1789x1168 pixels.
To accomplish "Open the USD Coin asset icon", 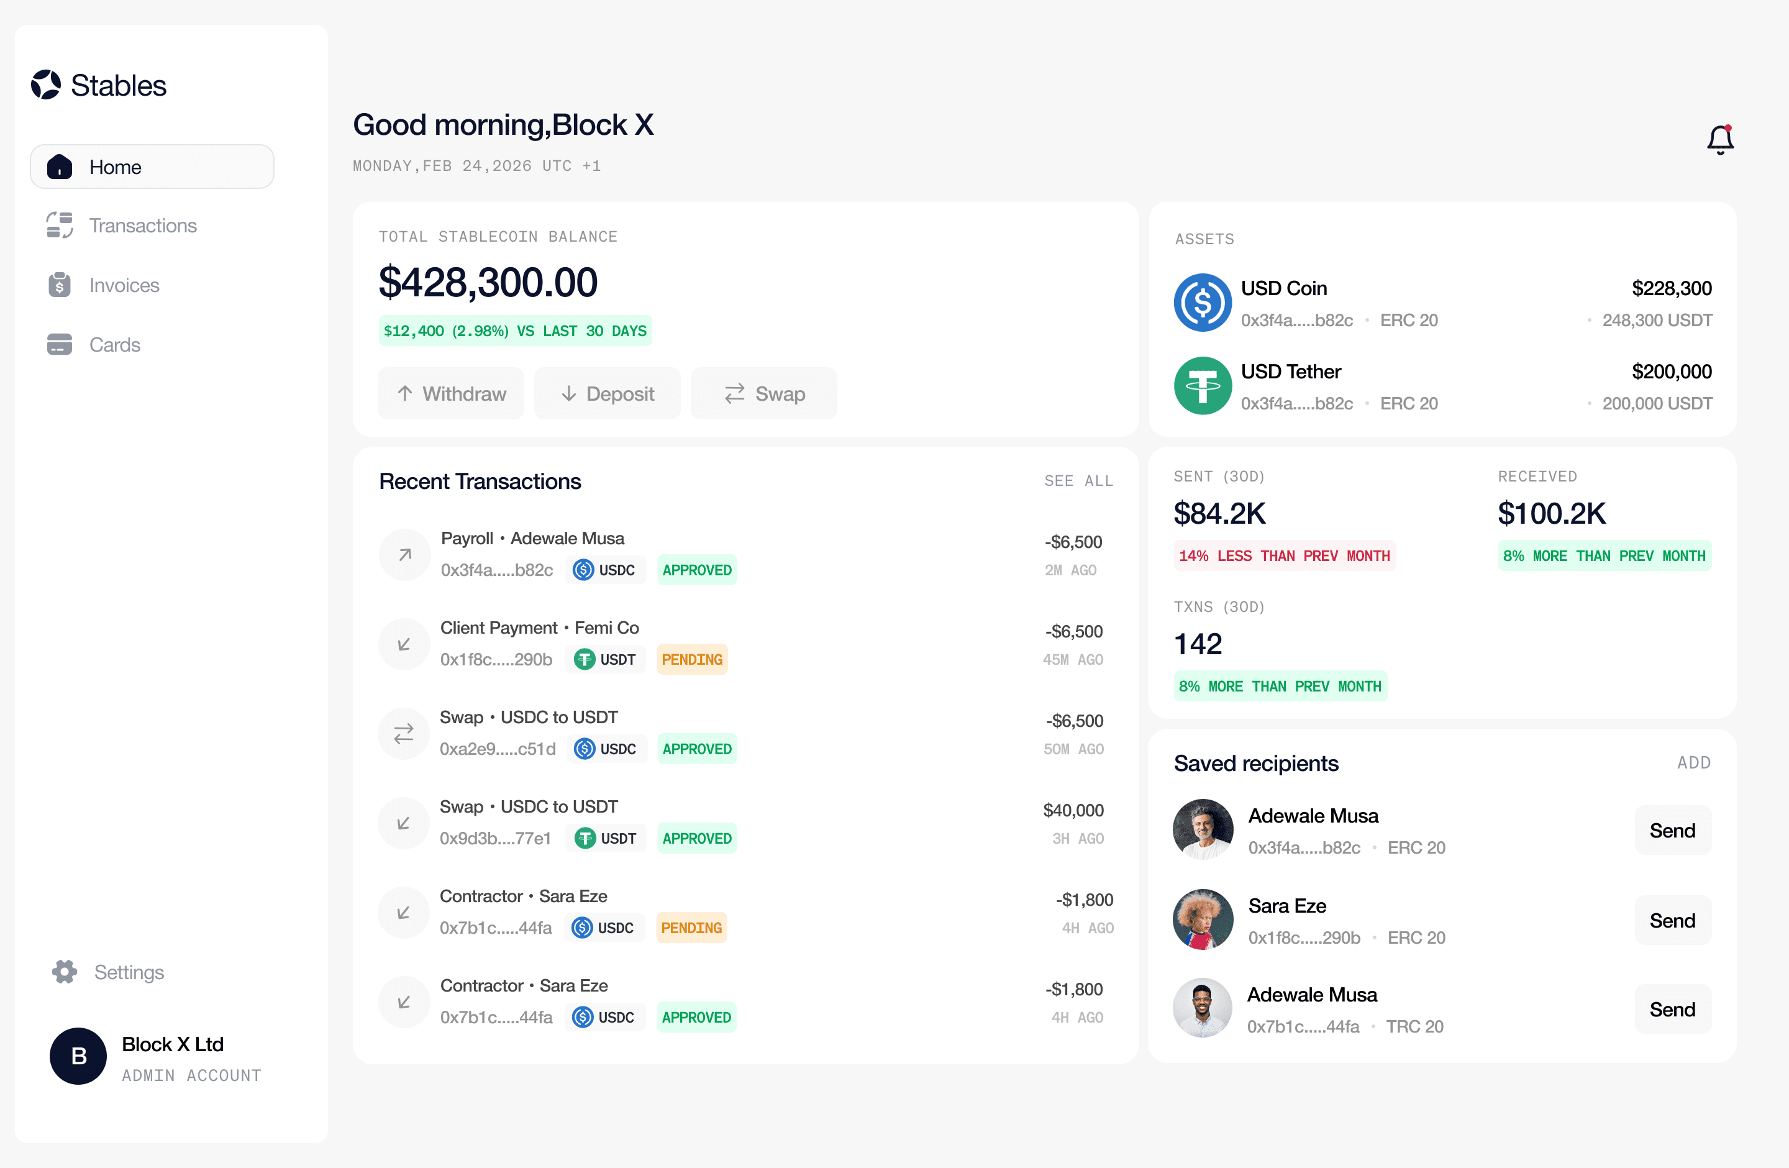I will [x=1202, y=303].
